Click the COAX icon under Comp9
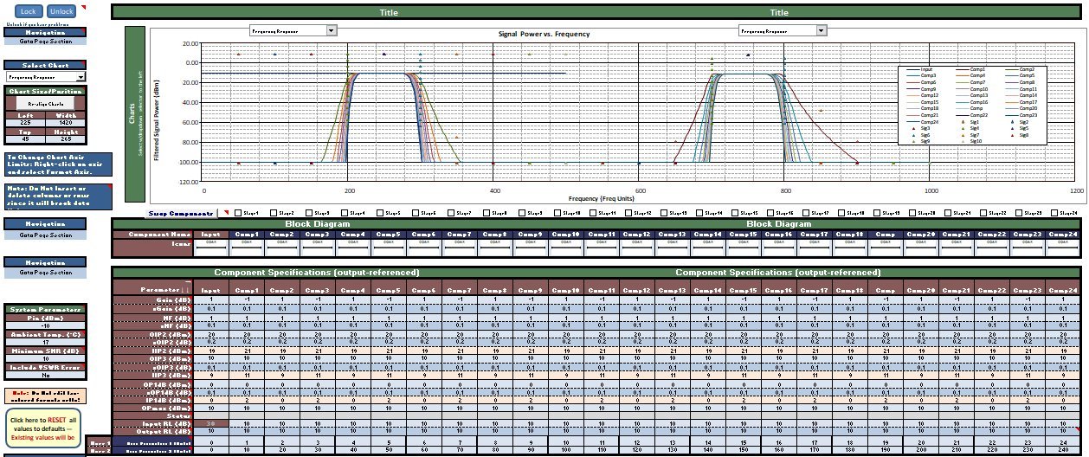The width and height of the screenshot is (1089, 457). click(531, 248)
